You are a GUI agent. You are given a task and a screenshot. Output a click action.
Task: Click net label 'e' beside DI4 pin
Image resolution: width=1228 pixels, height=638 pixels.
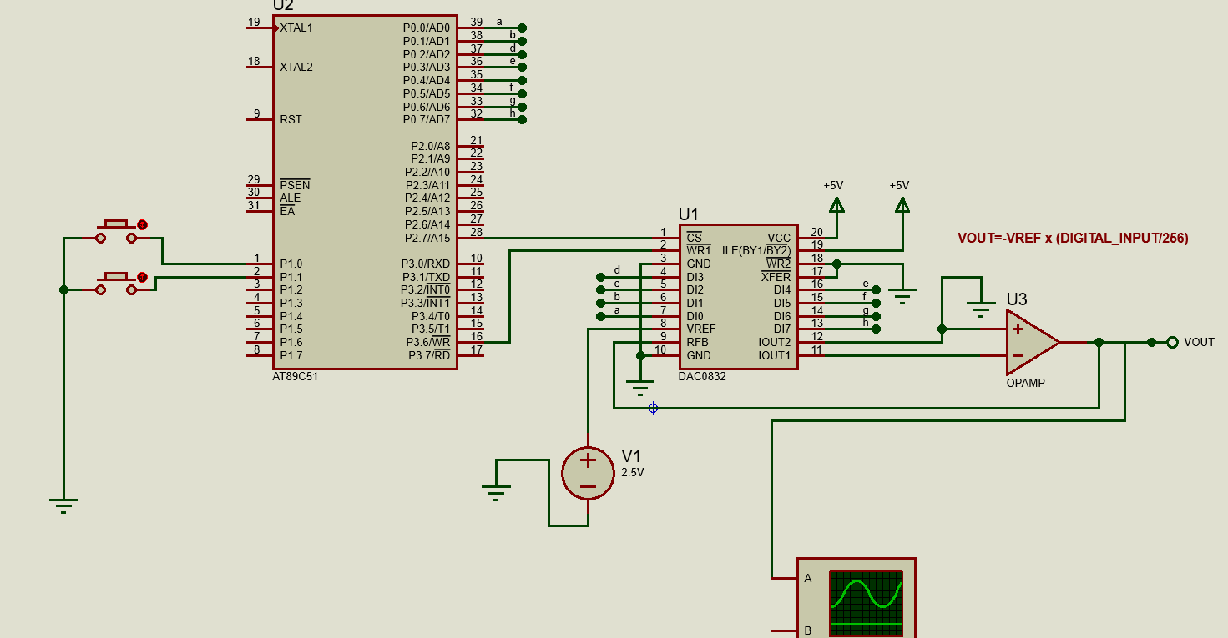(x=866, y=284)
